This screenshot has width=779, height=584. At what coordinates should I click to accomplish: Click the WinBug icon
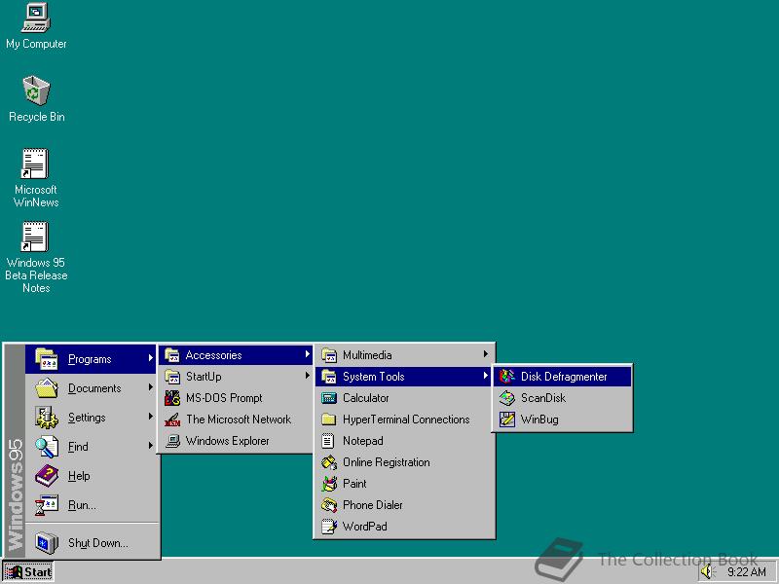(x=506, y=420)
